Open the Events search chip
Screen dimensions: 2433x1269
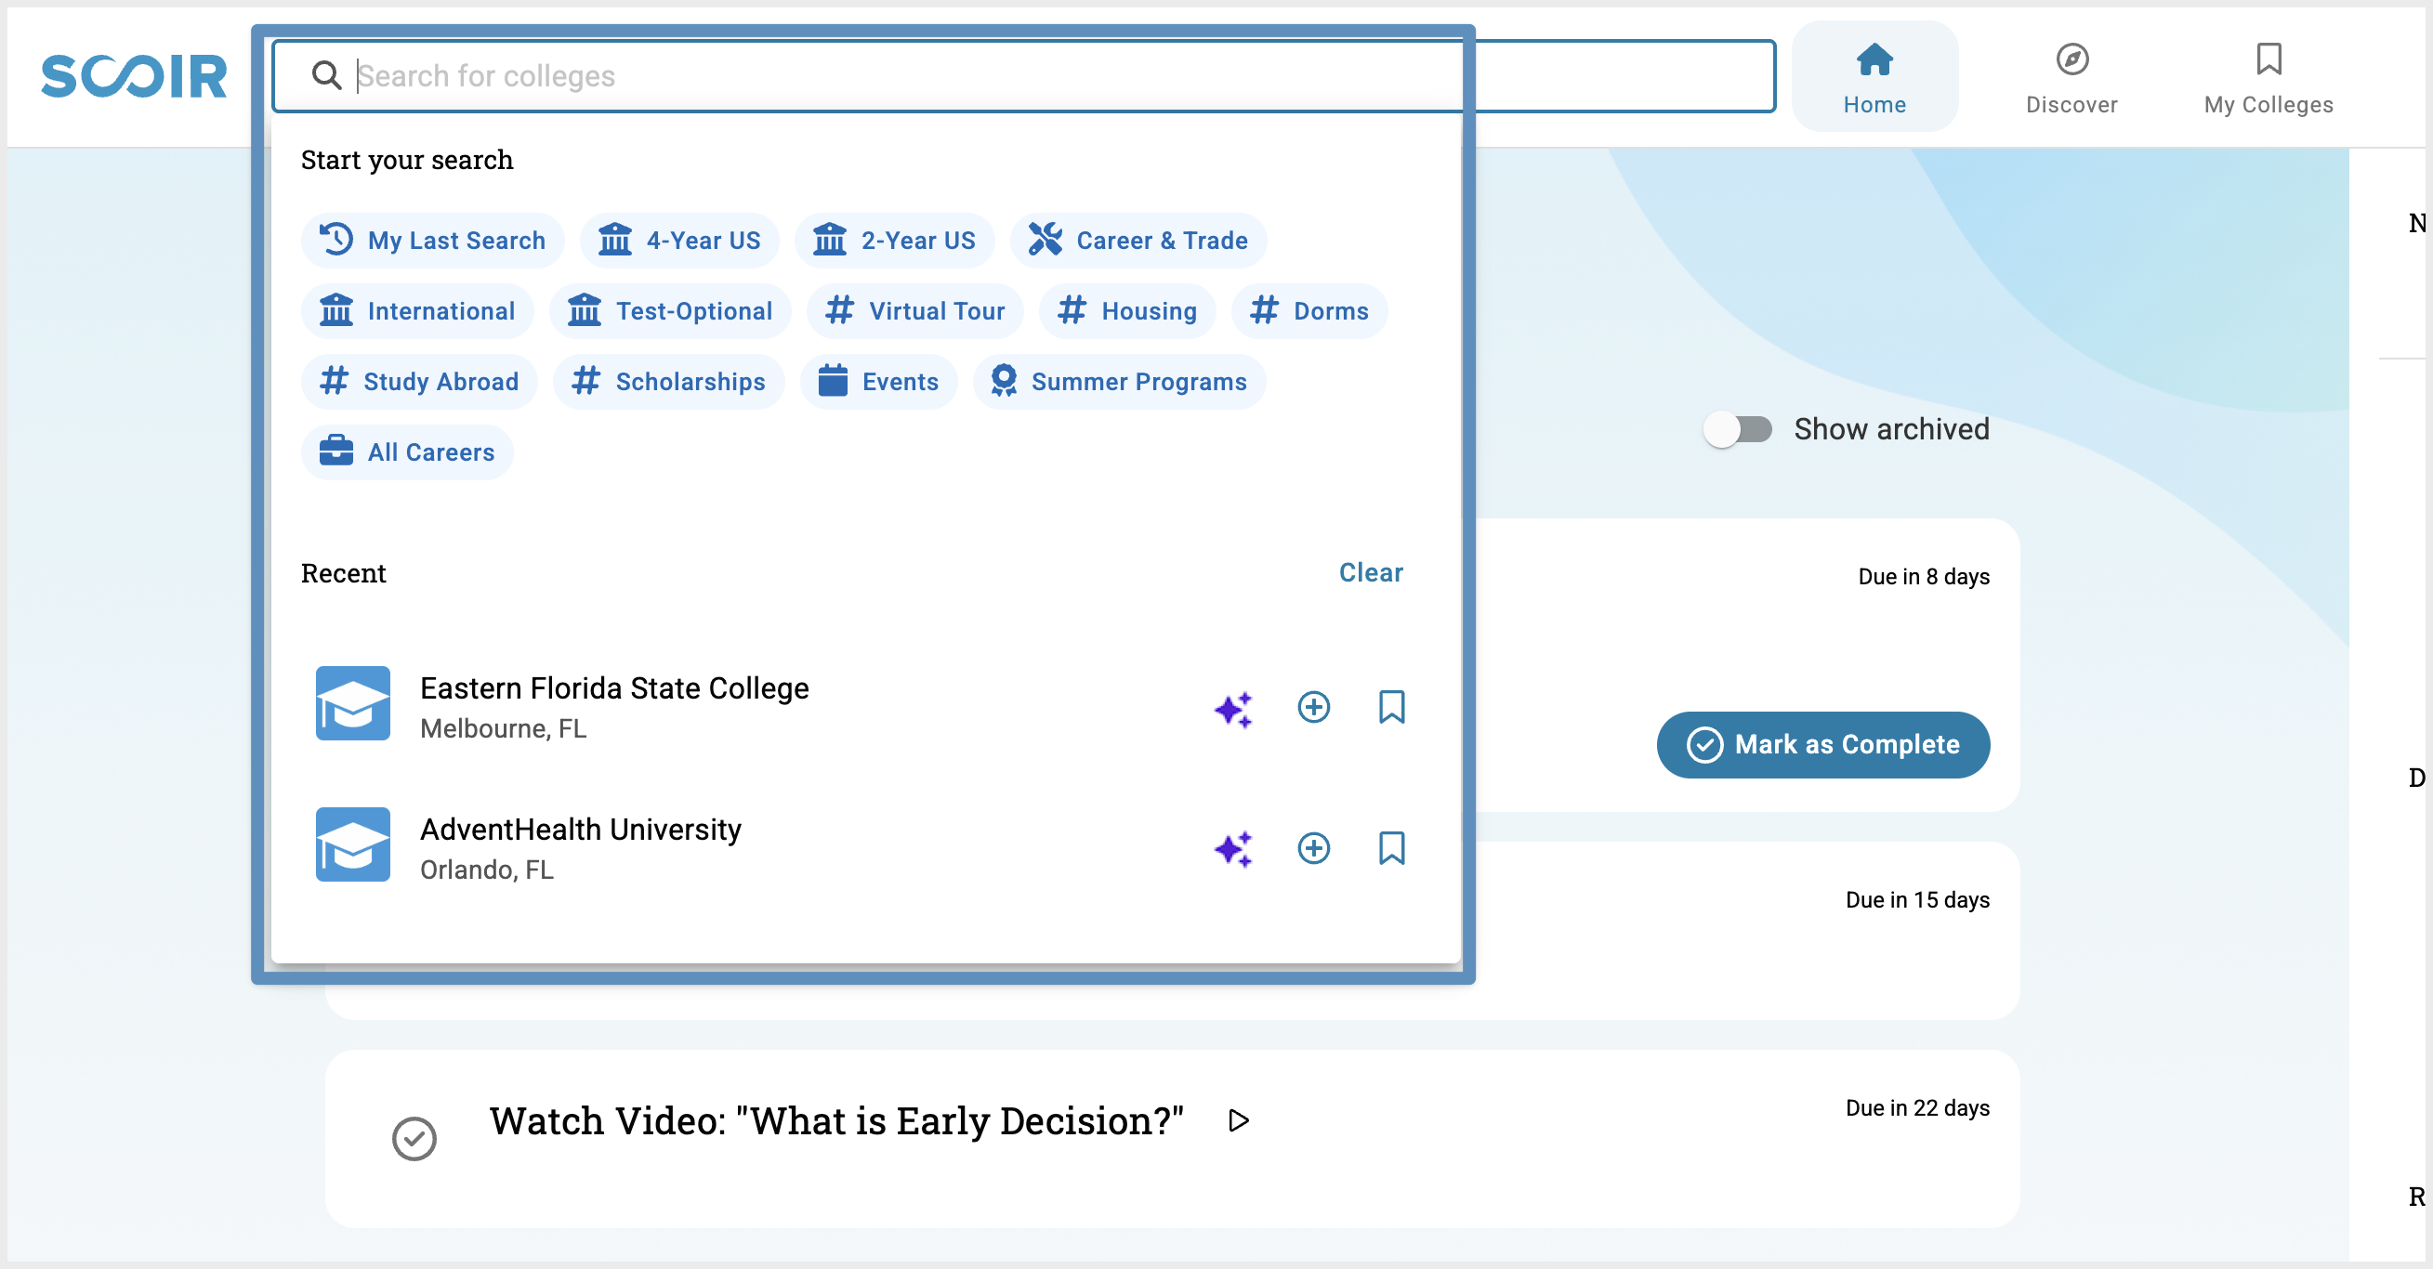pos(878,382)
